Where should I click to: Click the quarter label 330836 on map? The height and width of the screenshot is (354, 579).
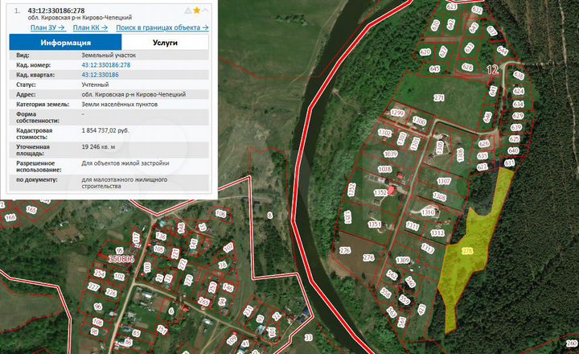(x=121, y=258)
